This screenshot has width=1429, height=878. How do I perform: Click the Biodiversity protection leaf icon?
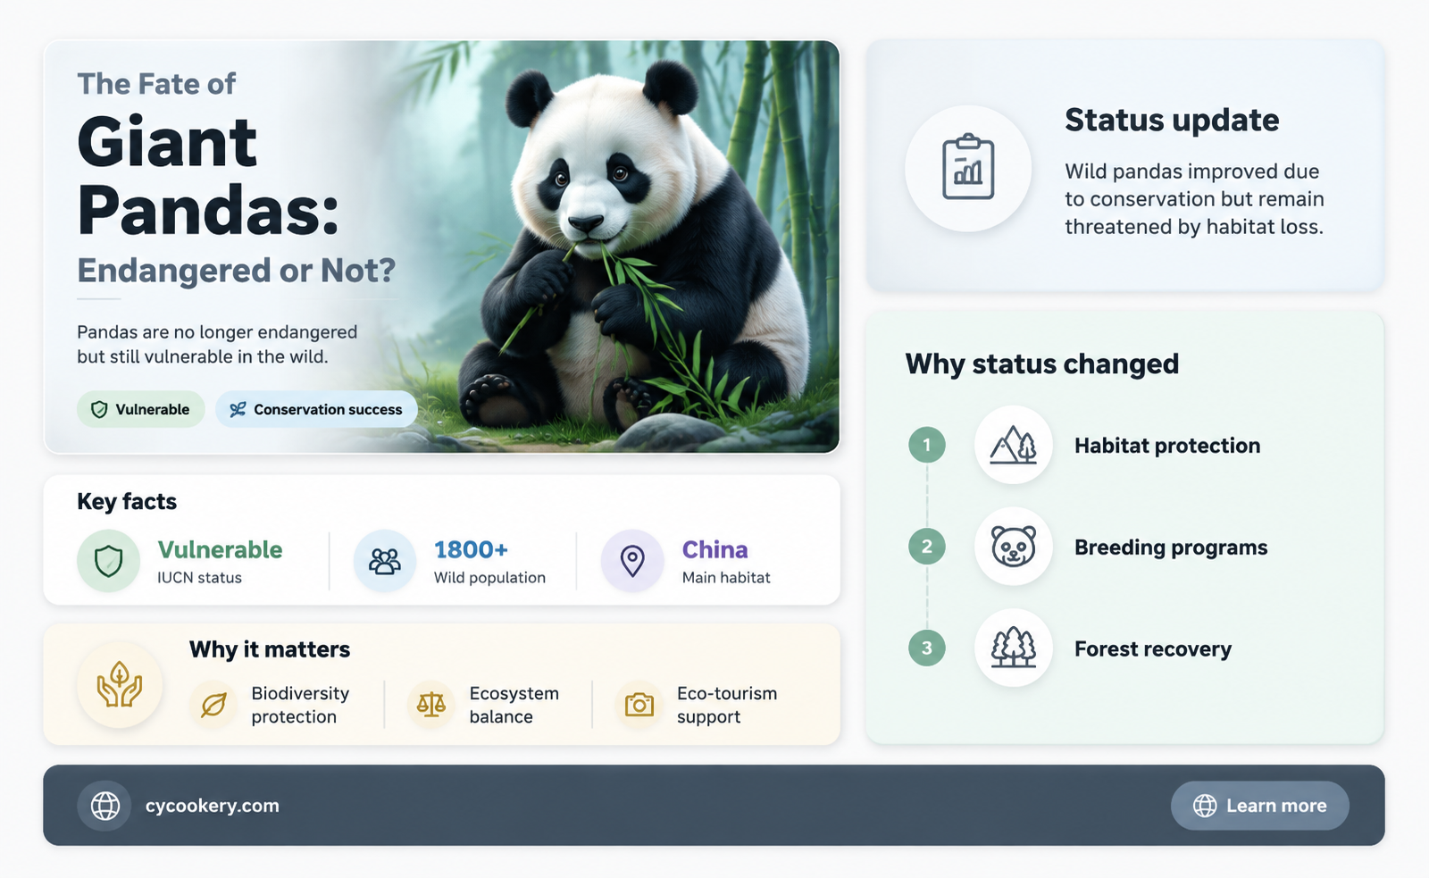tap(213, 705)
